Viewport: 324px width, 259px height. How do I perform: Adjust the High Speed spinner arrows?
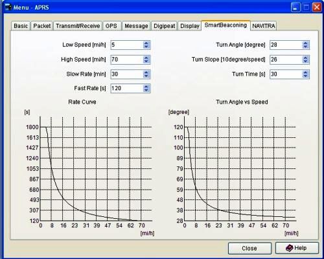[x=146, y=60]
